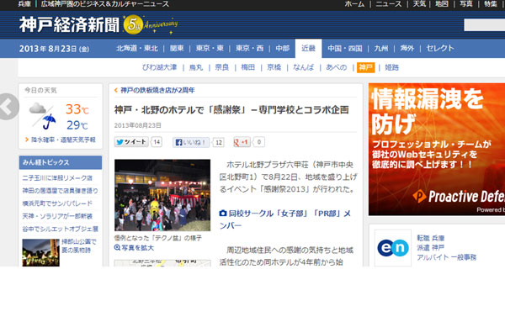Click the Google +1 button
The height and width of the screenshot is (322, 505).
(242, 142)
